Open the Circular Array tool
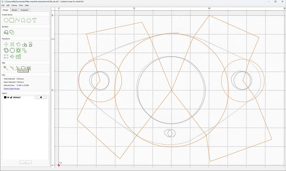The width and height of the screenshot is (286, 171). click(x=12, y=57)
